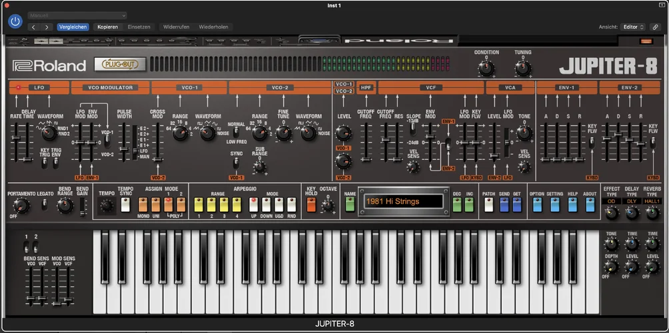
Task: Toggle the KEY TRIG switch
Action: 45,163
